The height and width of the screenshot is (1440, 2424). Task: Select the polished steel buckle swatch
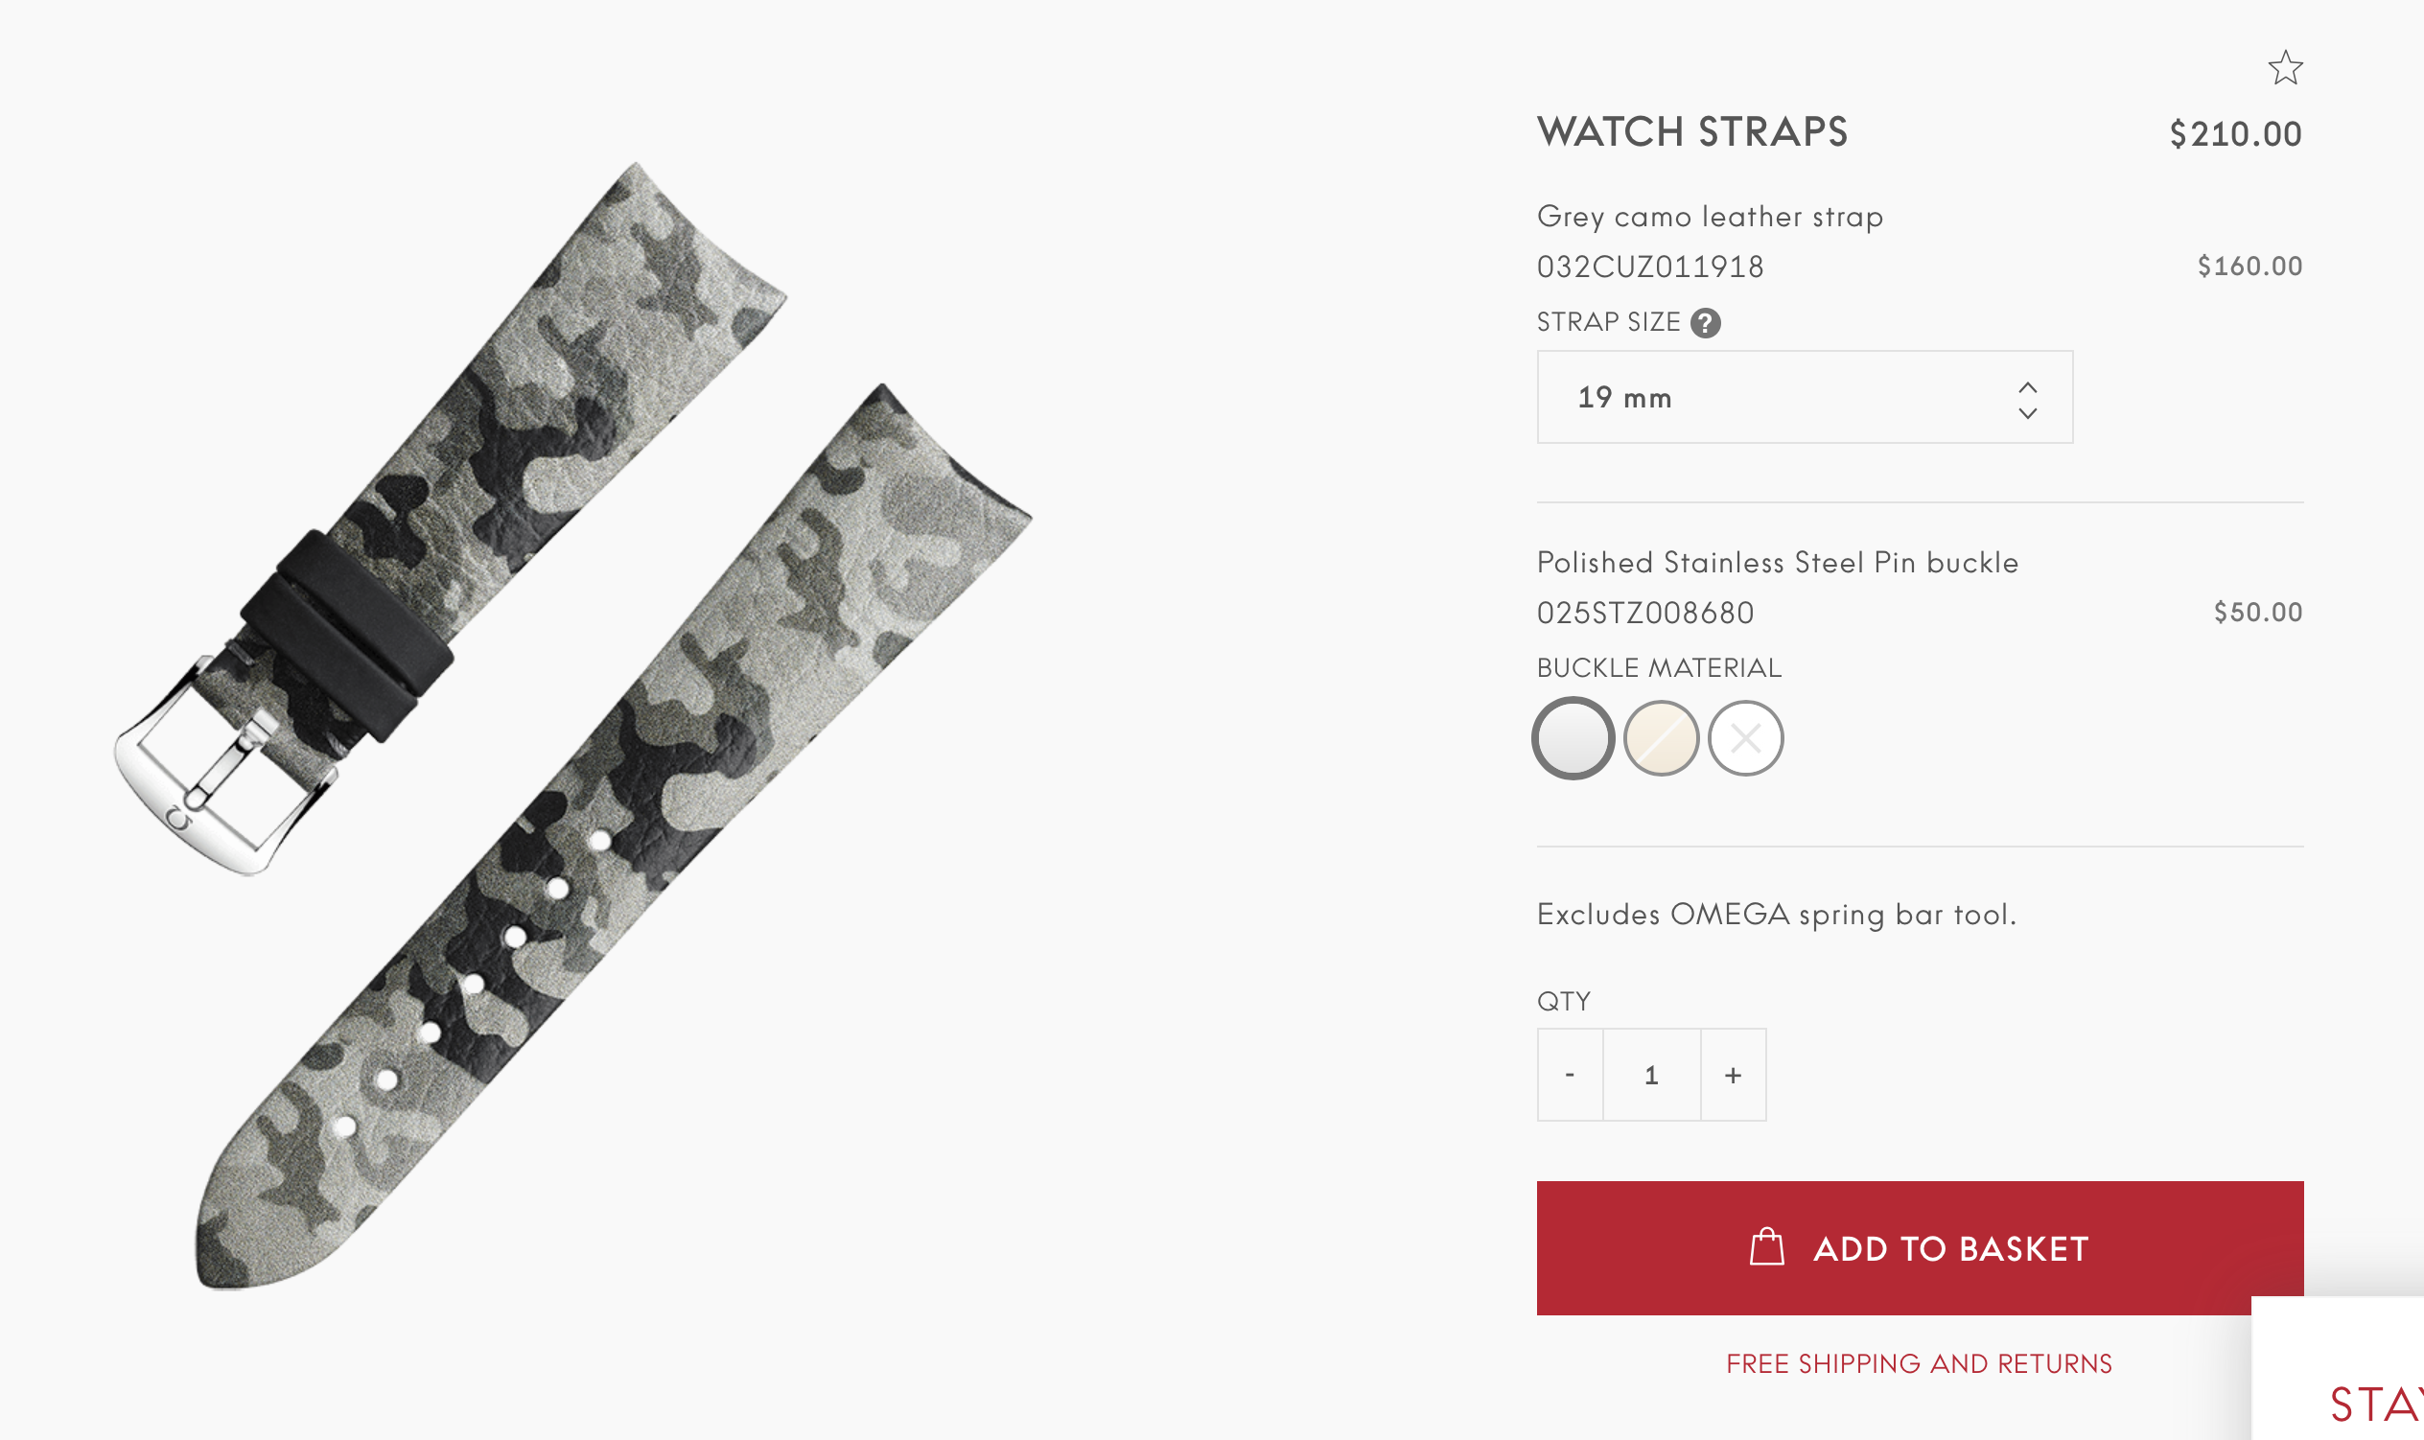point(1572,738)
